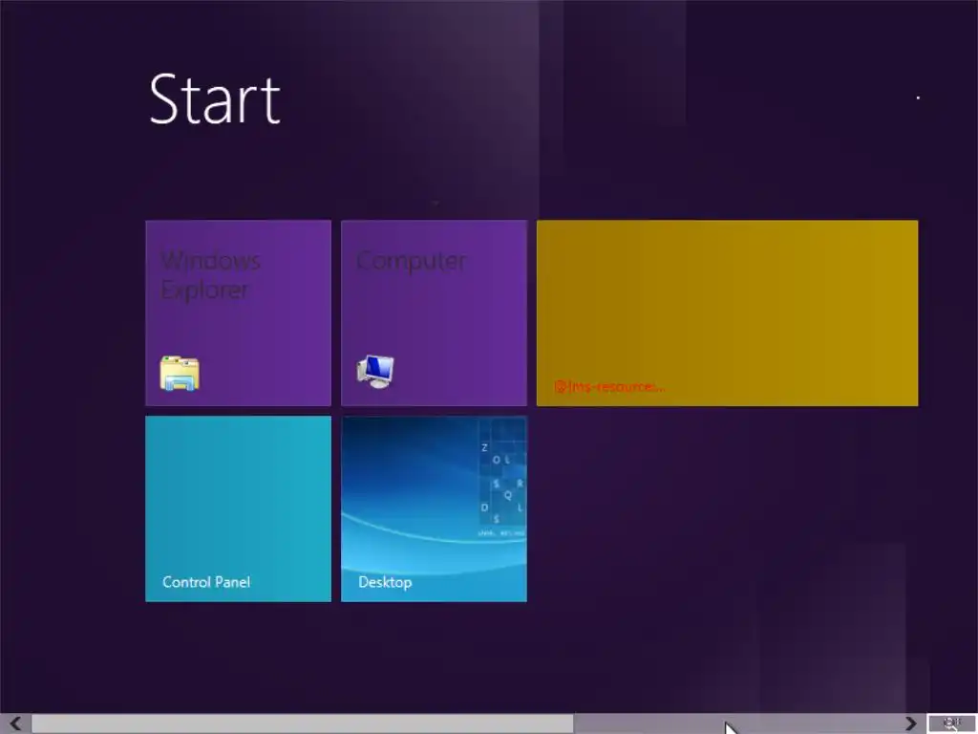Launch the Desktop tile
Viewport: 978px width, 734px height.
point(435,508)
